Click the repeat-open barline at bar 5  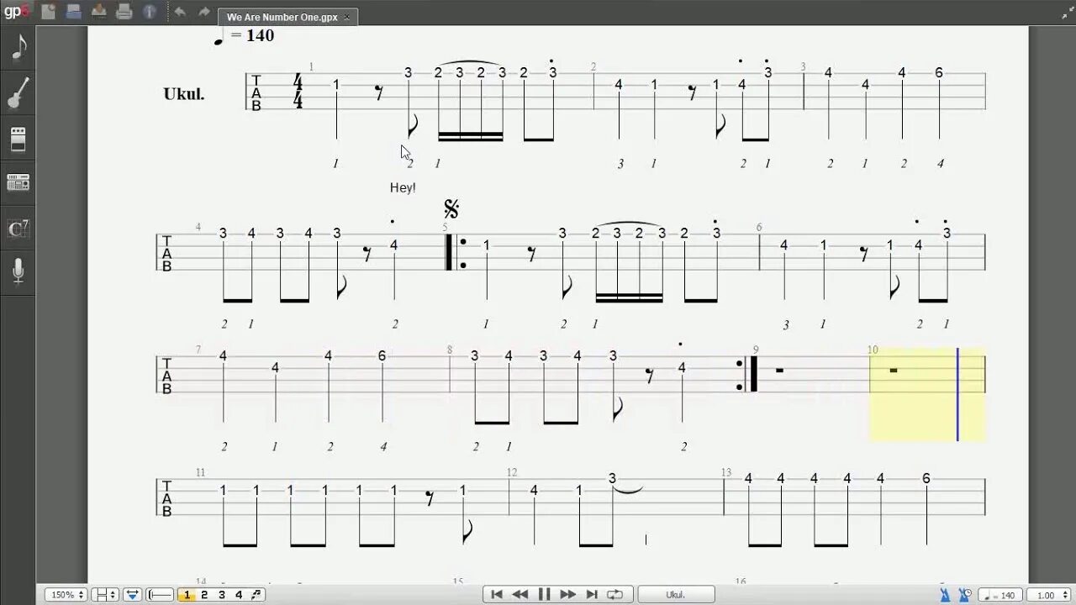pyautogui.click(x=456, y=252)
